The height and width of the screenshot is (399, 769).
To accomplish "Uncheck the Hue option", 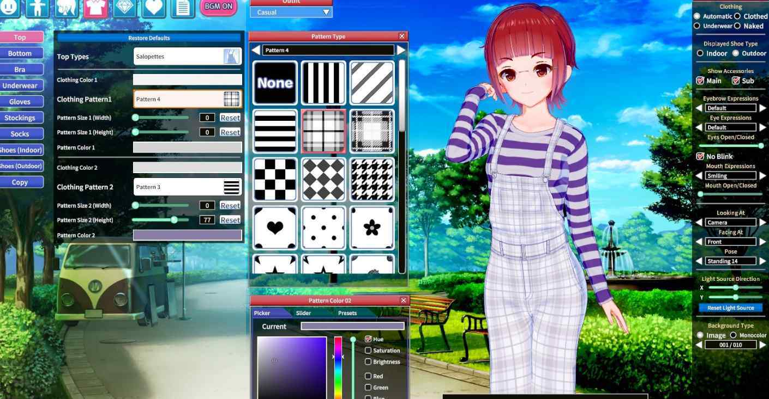I will 368,339.
